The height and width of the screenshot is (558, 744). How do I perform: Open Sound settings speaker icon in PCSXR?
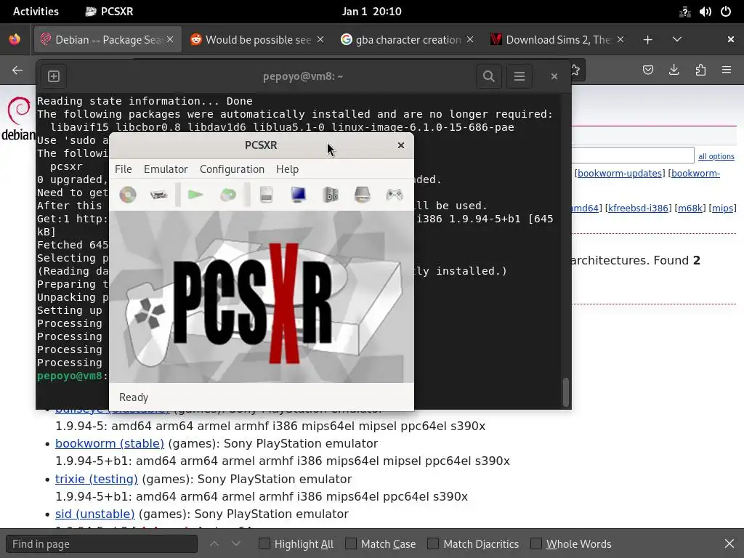point(331,195)
